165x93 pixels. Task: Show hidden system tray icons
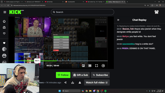147,91
